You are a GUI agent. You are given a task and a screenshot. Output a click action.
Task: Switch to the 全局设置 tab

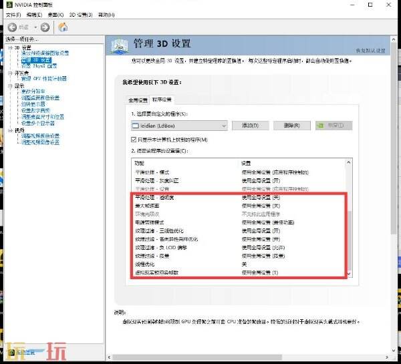(x=138, y=100)
